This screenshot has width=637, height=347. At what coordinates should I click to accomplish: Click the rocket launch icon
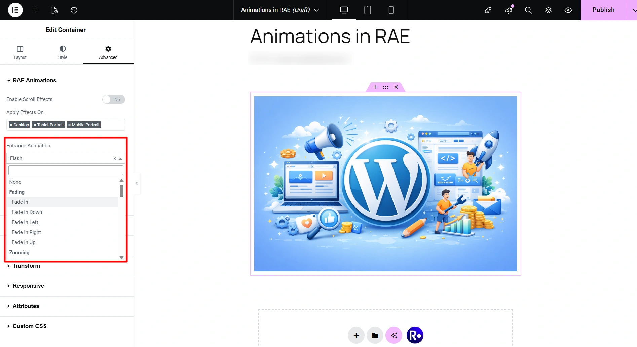tap(488, 10)
